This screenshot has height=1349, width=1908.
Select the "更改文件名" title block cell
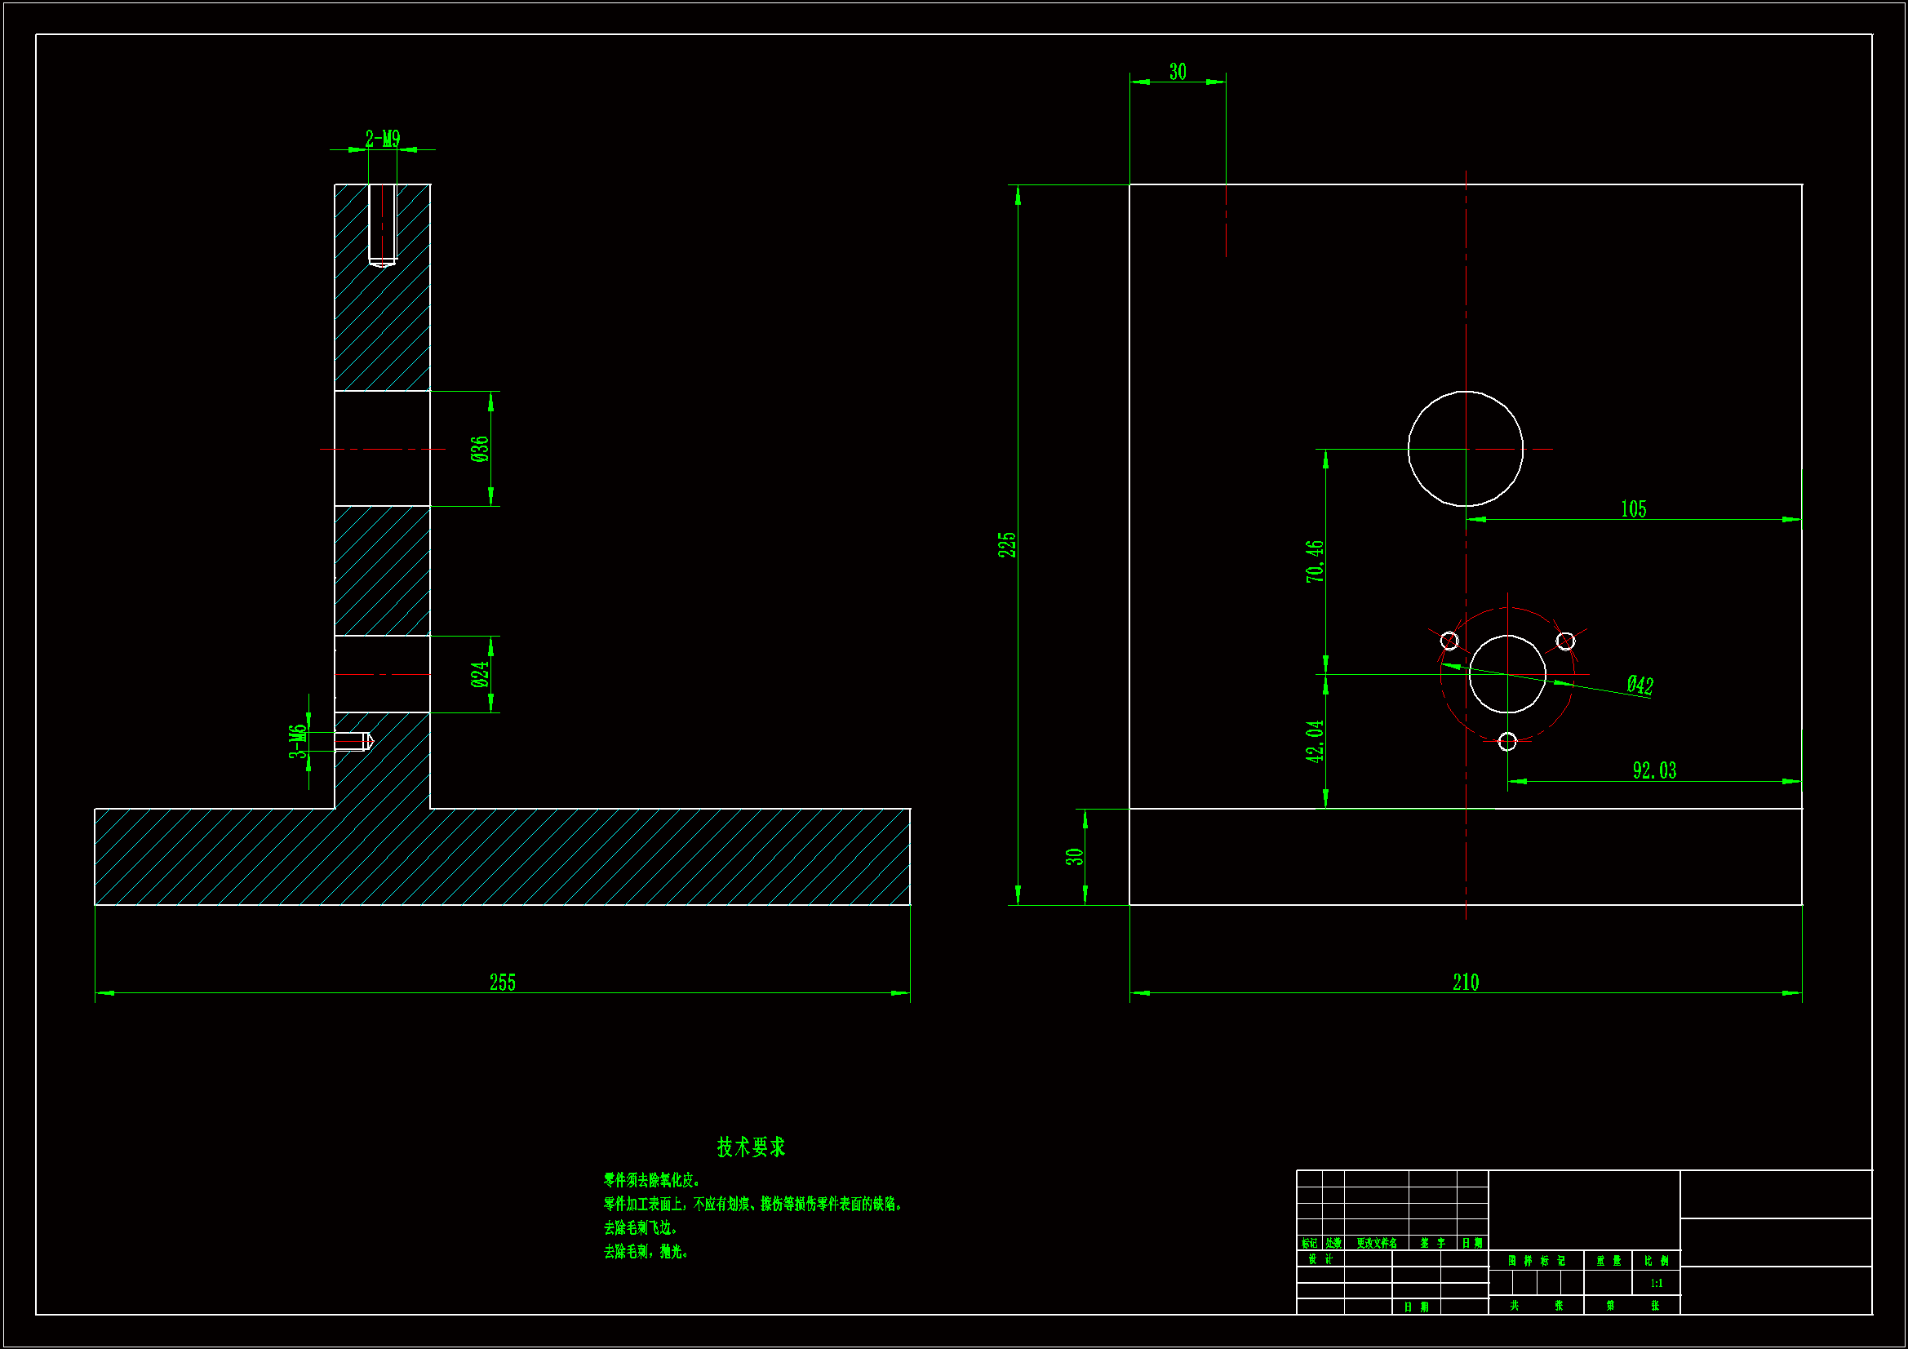tap(1376, 1244)
